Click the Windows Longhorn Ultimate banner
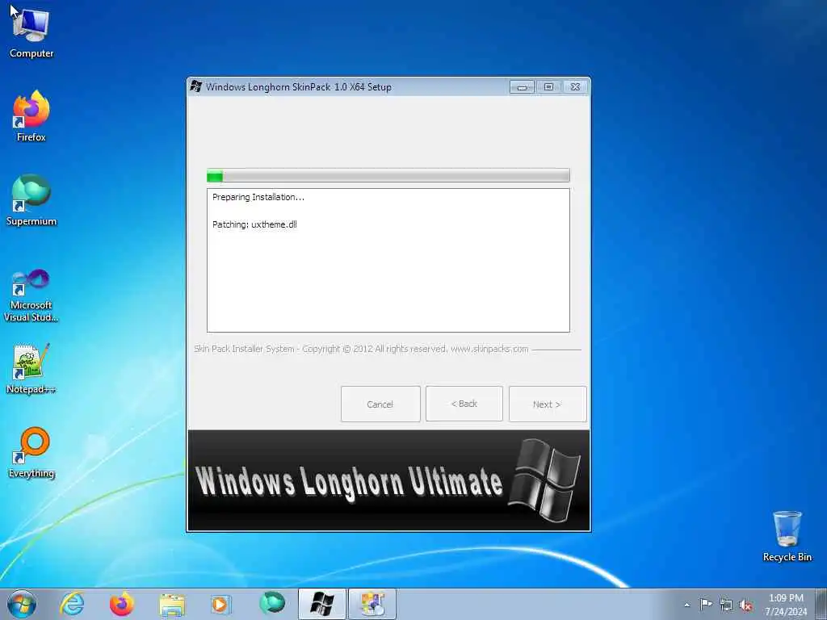 click(x=388, y=480)
